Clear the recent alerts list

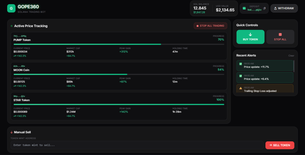pos(291,56)
